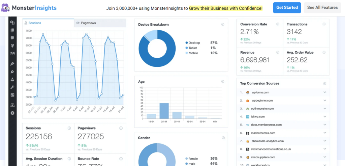Screen dimensions: 345x166
Task: Click info icon on Gender card
Action: [x=223, y=138]
